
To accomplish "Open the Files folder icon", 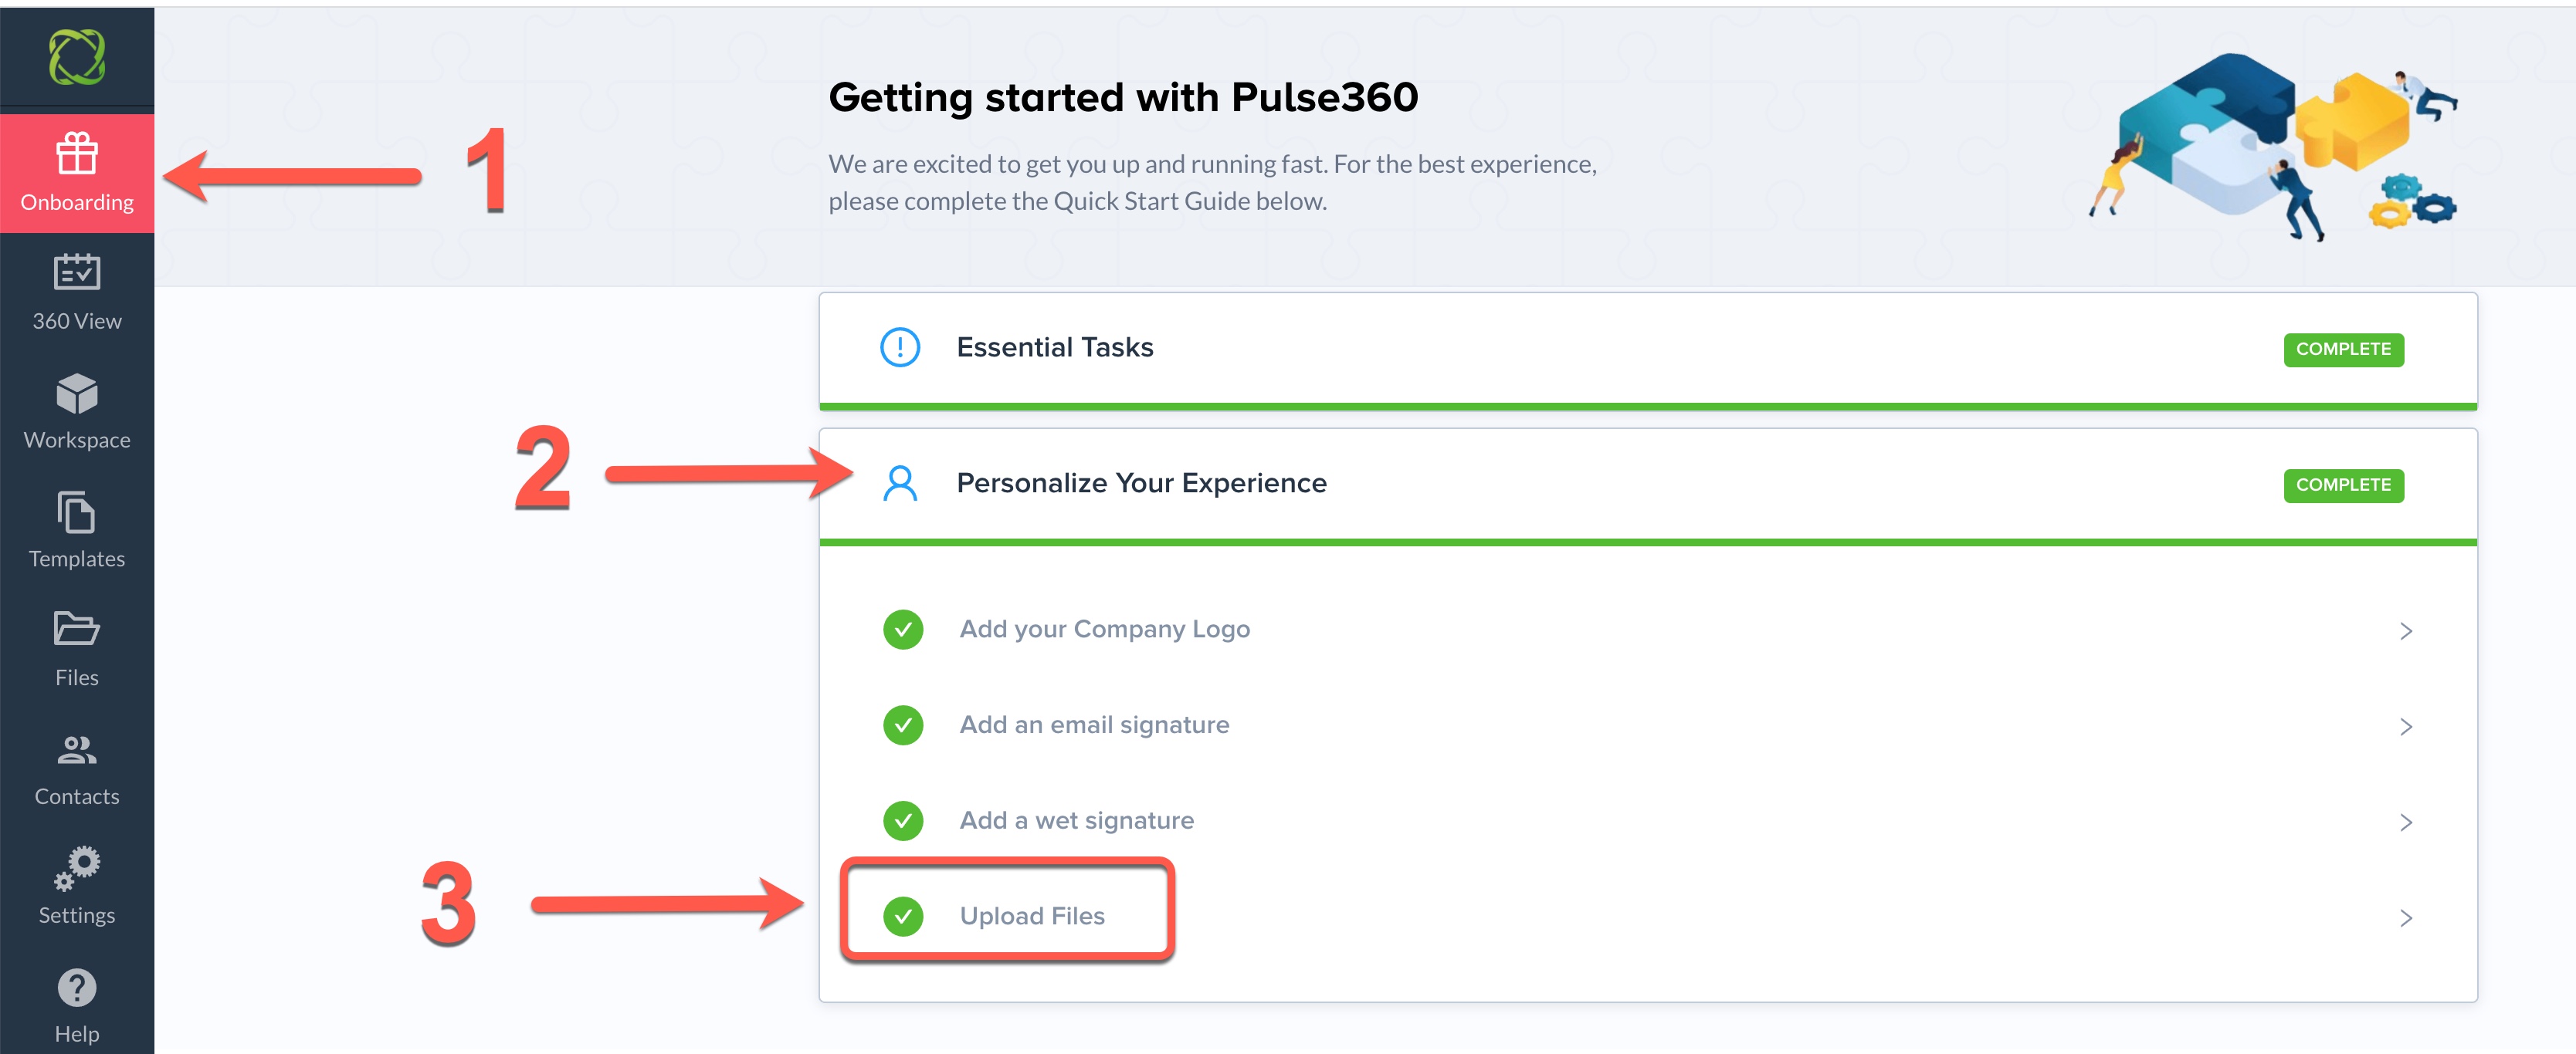I will tap(77, 630).
